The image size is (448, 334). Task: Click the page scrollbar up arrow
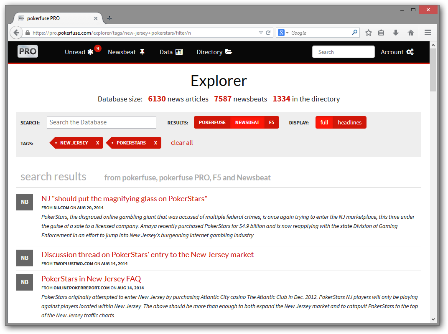tap(433, 45)
